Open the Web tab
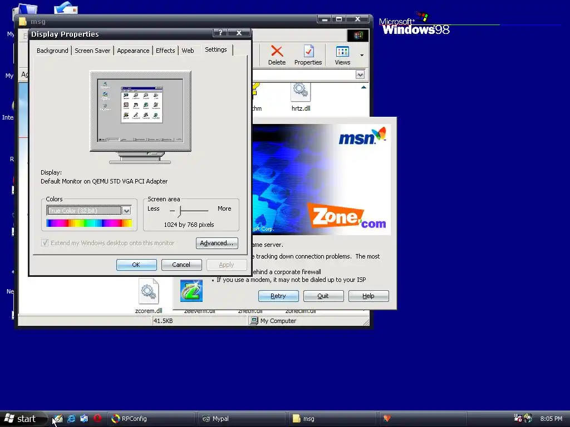Viewport: 570px width, 427px height. pos(188,51)
